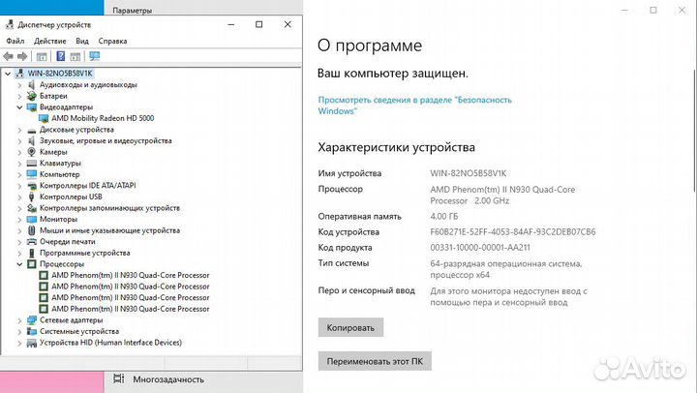Open the Файл menu
Screen dimensions: 697x393
pos(15,41)
